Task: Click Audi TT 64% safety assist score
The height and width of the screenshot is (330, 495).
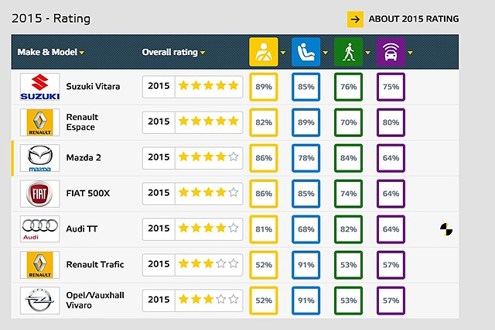Action: click(391, 229)
